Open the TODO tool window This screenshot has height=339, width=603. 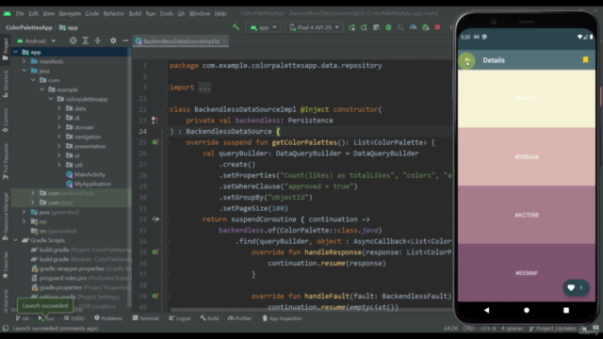point(73,318)
